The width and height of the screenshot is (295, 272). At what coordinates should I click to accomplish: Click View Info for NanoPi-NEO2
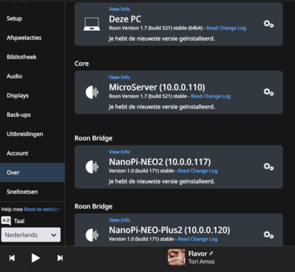pos(119,152)
